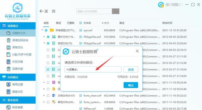
Task: Sort by 修改时间 column header
Action: [167, 23]
